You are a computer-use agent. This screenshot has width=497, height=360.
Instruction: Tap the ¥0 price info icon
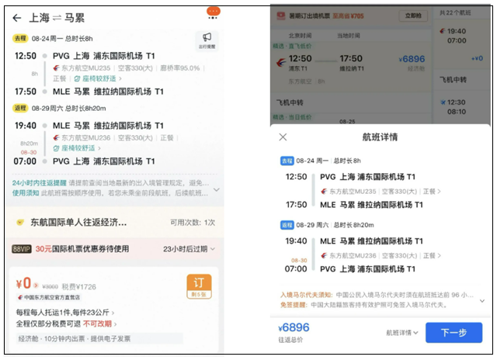36,286
